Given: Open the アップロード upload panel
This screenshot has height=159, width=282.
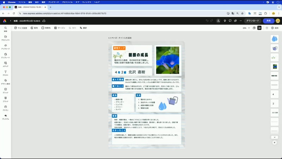Looking at the screenshot, I should click(x=5, y=47).
